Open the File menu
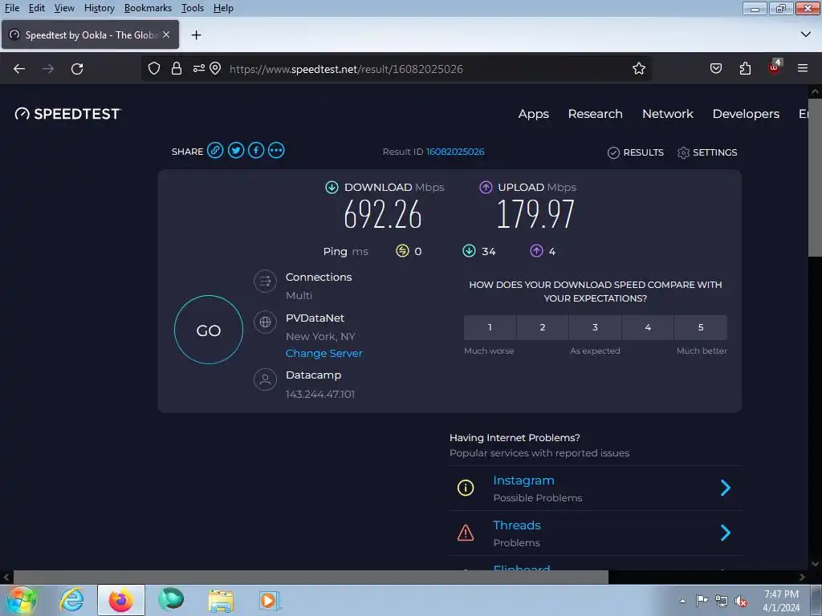 11,8
